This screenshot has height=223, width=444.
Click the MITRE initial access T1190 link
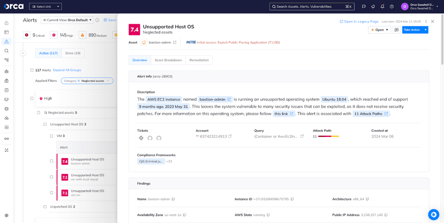click(233, 43)
